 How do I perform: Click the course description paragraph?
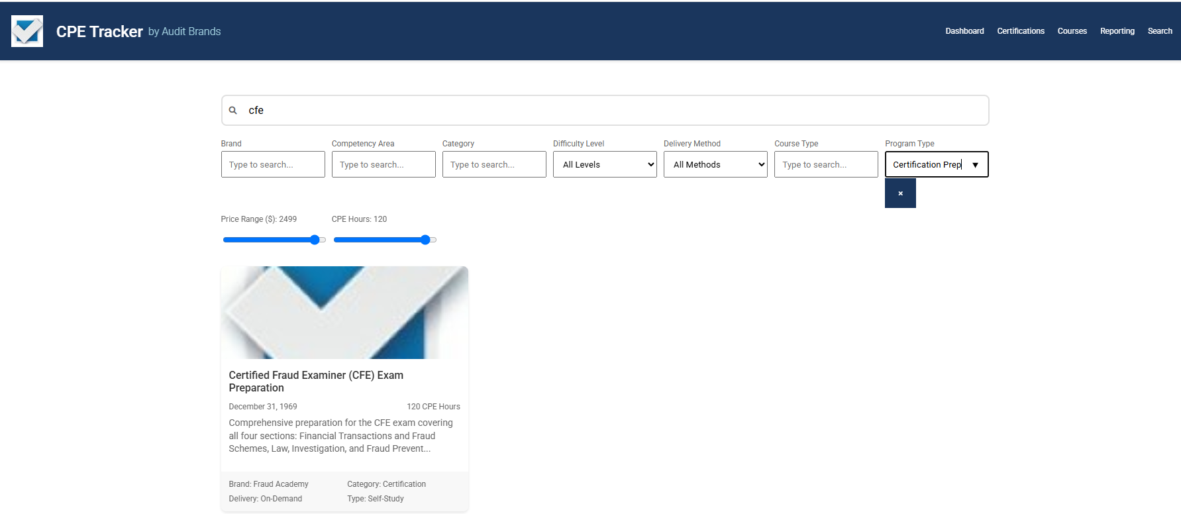(x=341, y=436)
